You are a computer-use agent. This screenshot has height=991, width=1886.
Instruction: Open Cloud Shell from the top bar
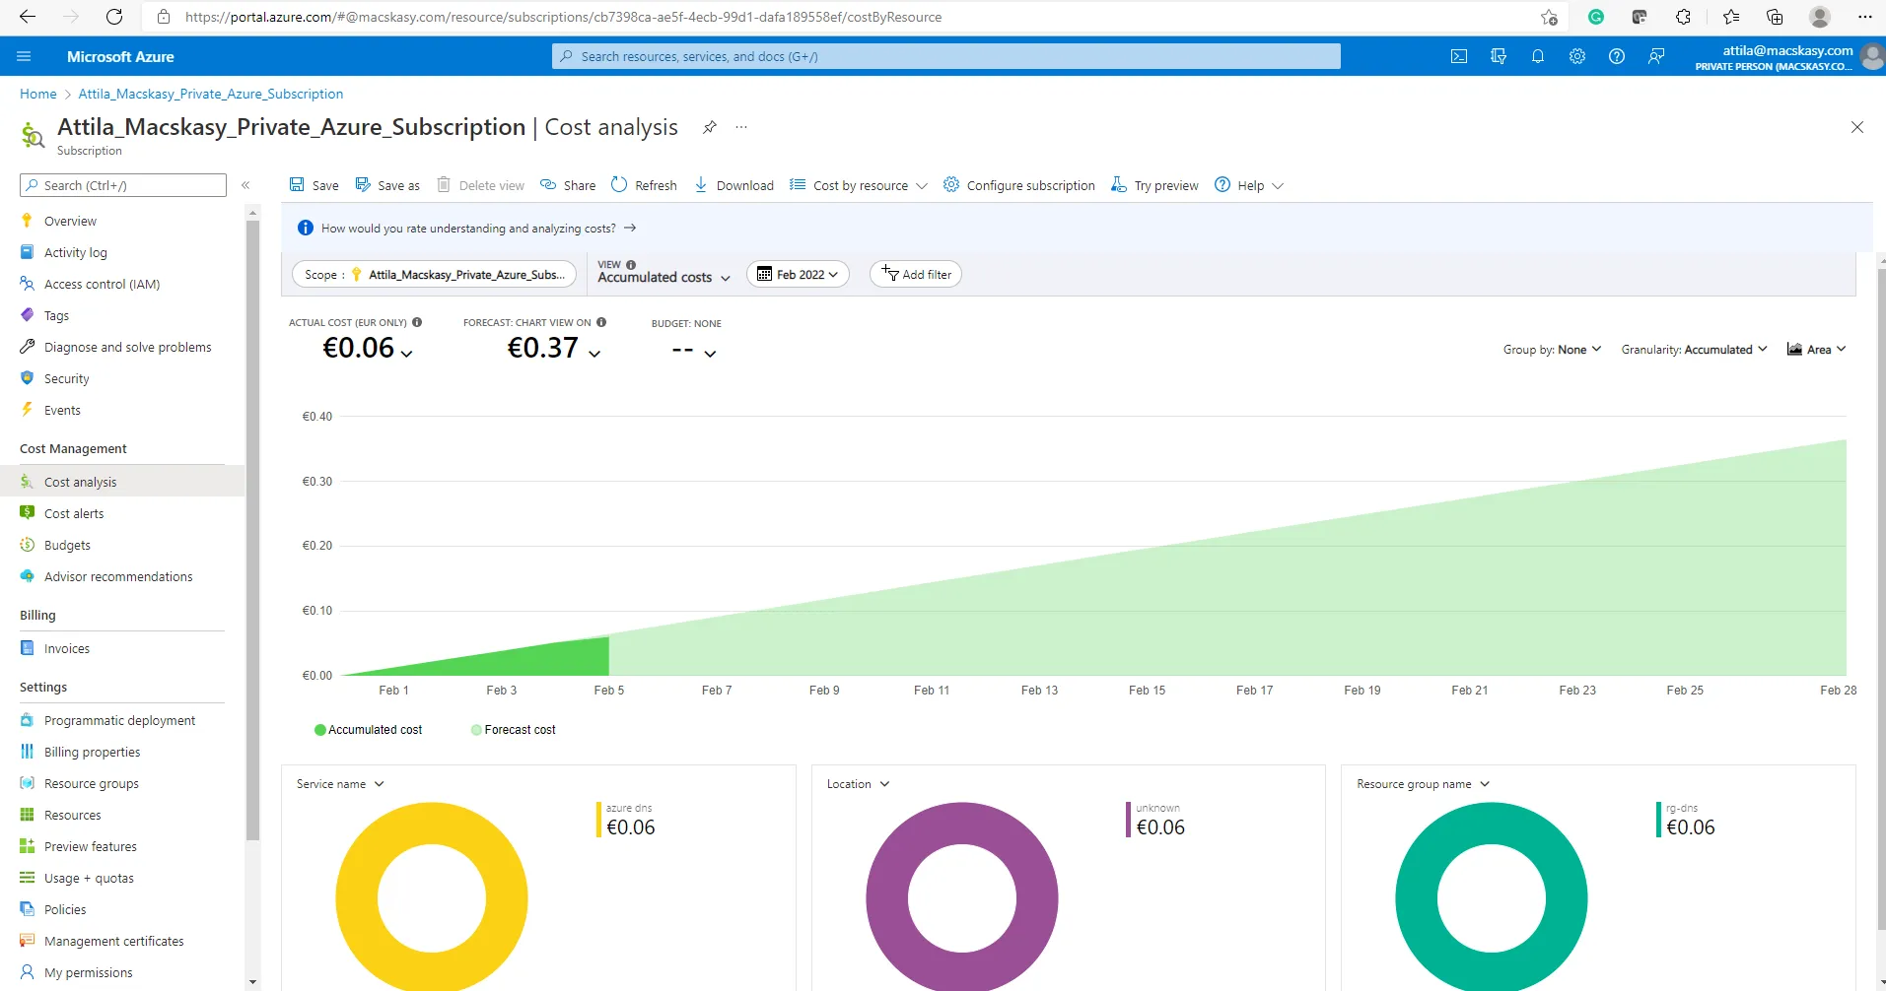pos(1459,56)
